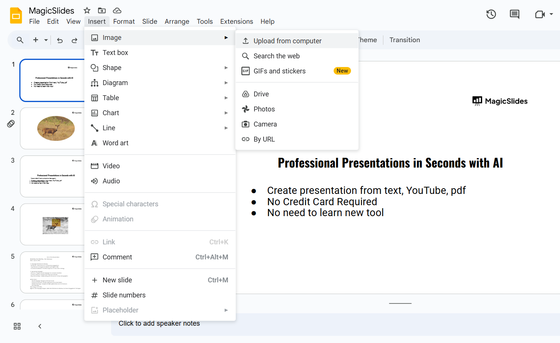Click the undo arrow icon
Image resolution: width=560 pixels, height=343 pixels.
[x=60, y=40]
